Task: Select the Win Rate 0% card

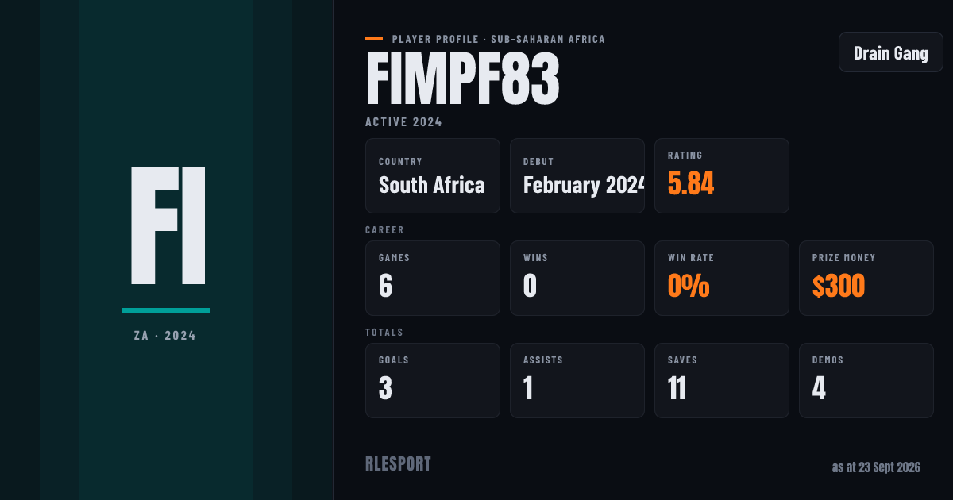Action: click(722, 278)
